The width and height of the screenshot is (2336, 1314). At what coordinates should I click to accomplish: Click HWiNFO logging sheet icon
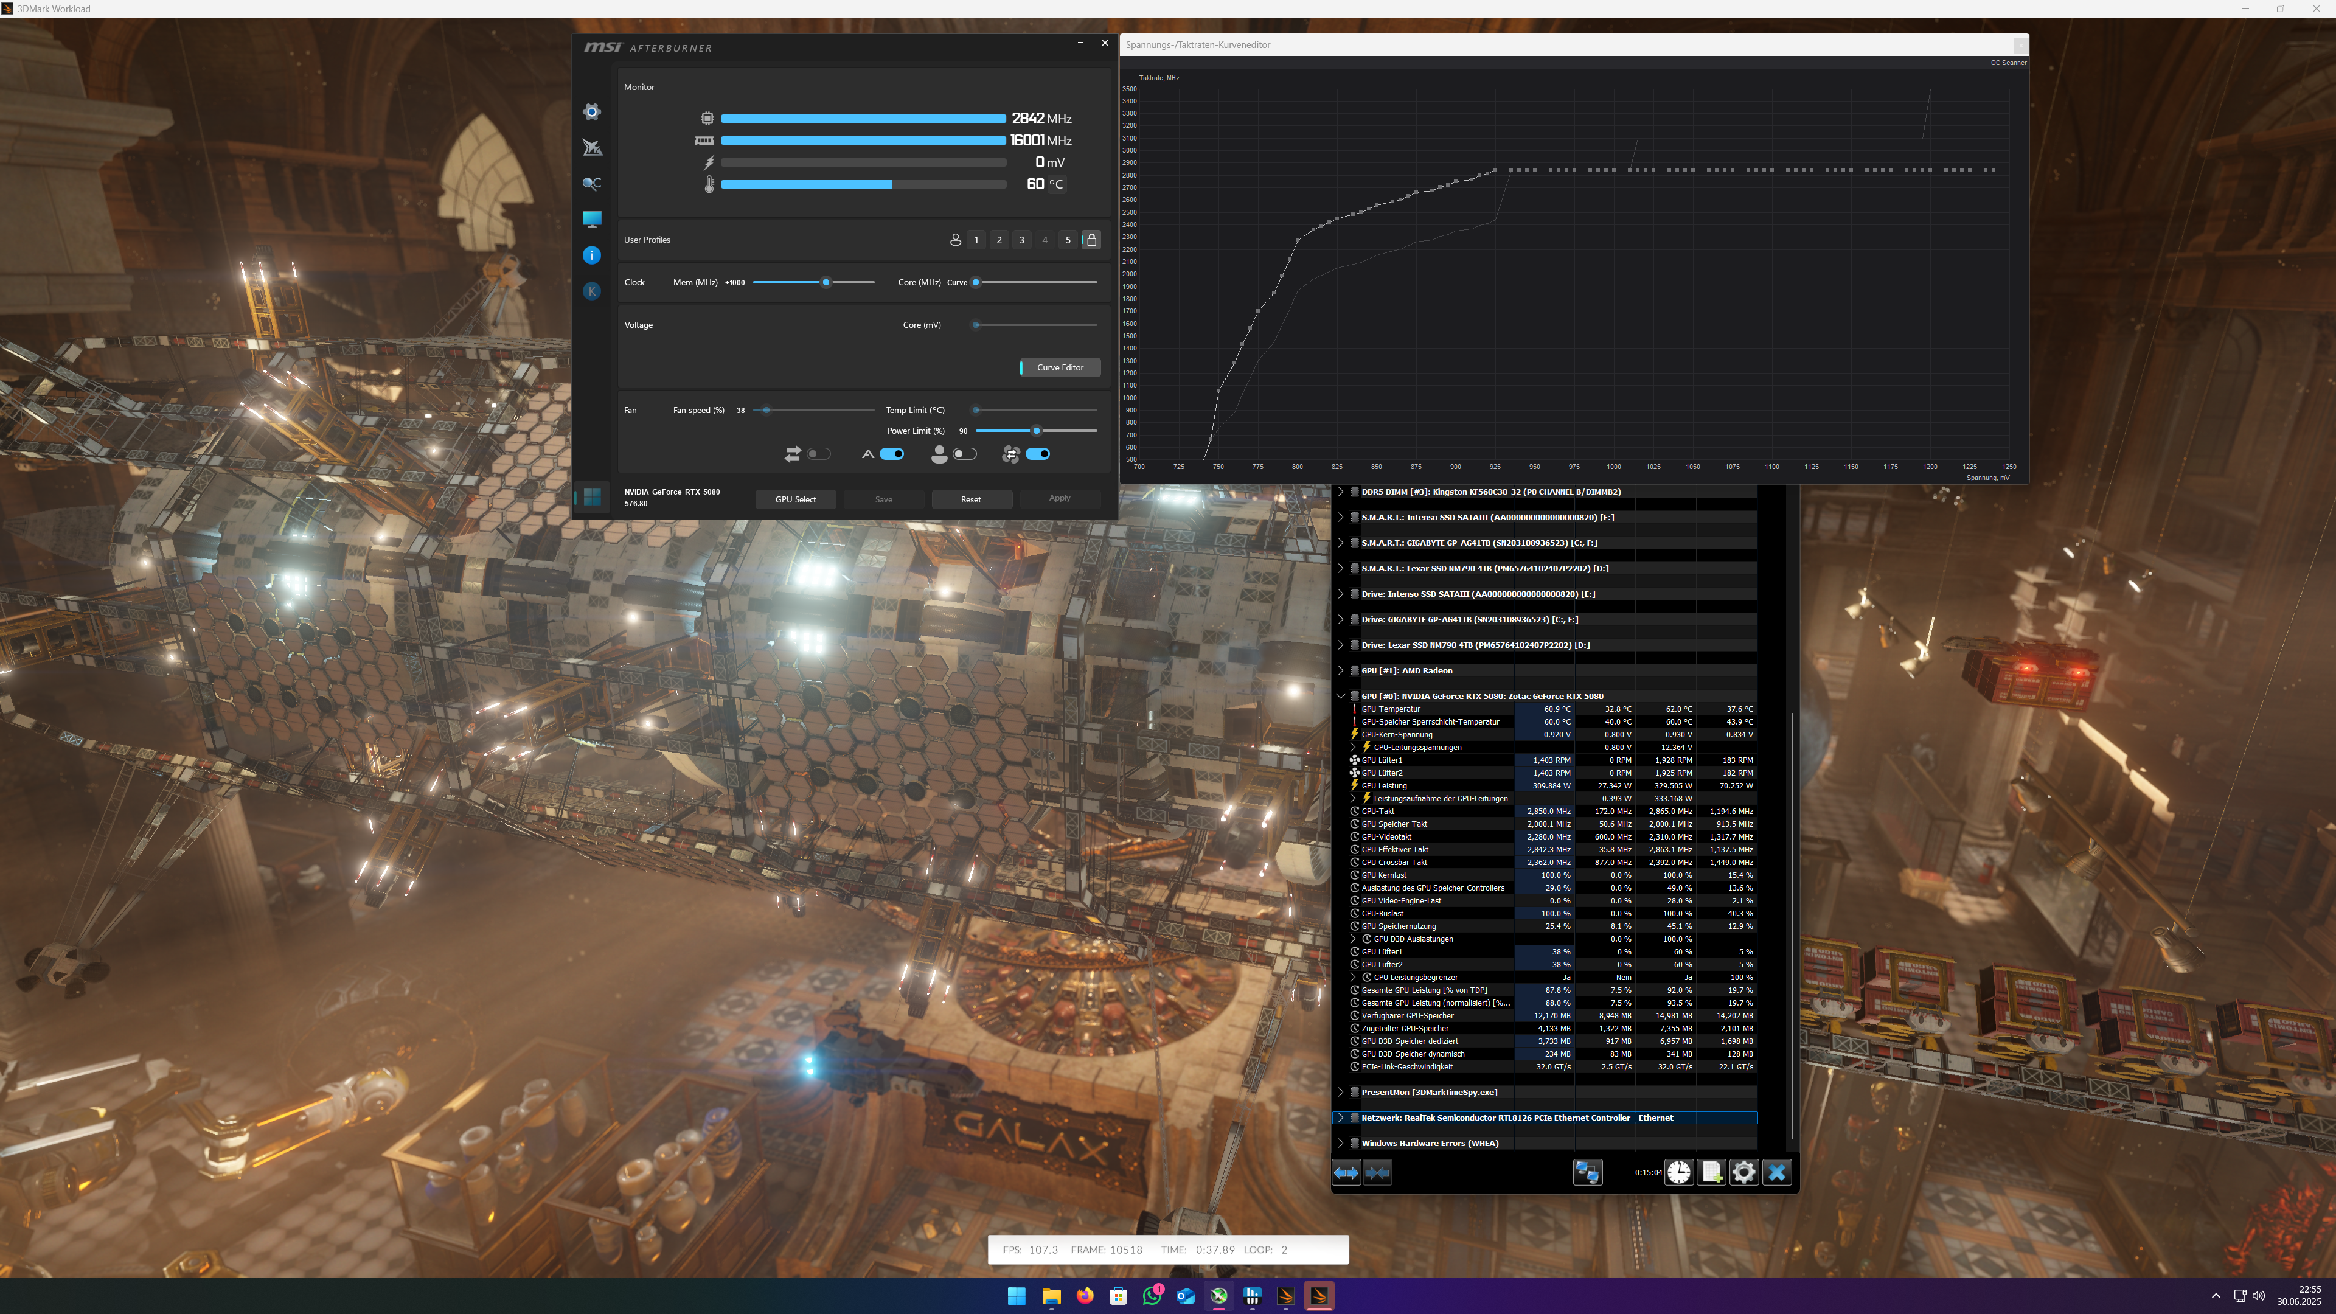point(1711,1172)
